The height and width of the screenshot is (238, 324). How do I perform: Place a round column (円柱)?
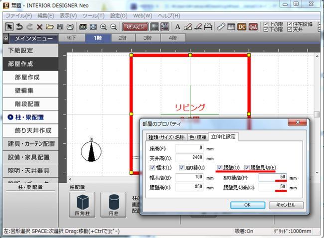113,205
